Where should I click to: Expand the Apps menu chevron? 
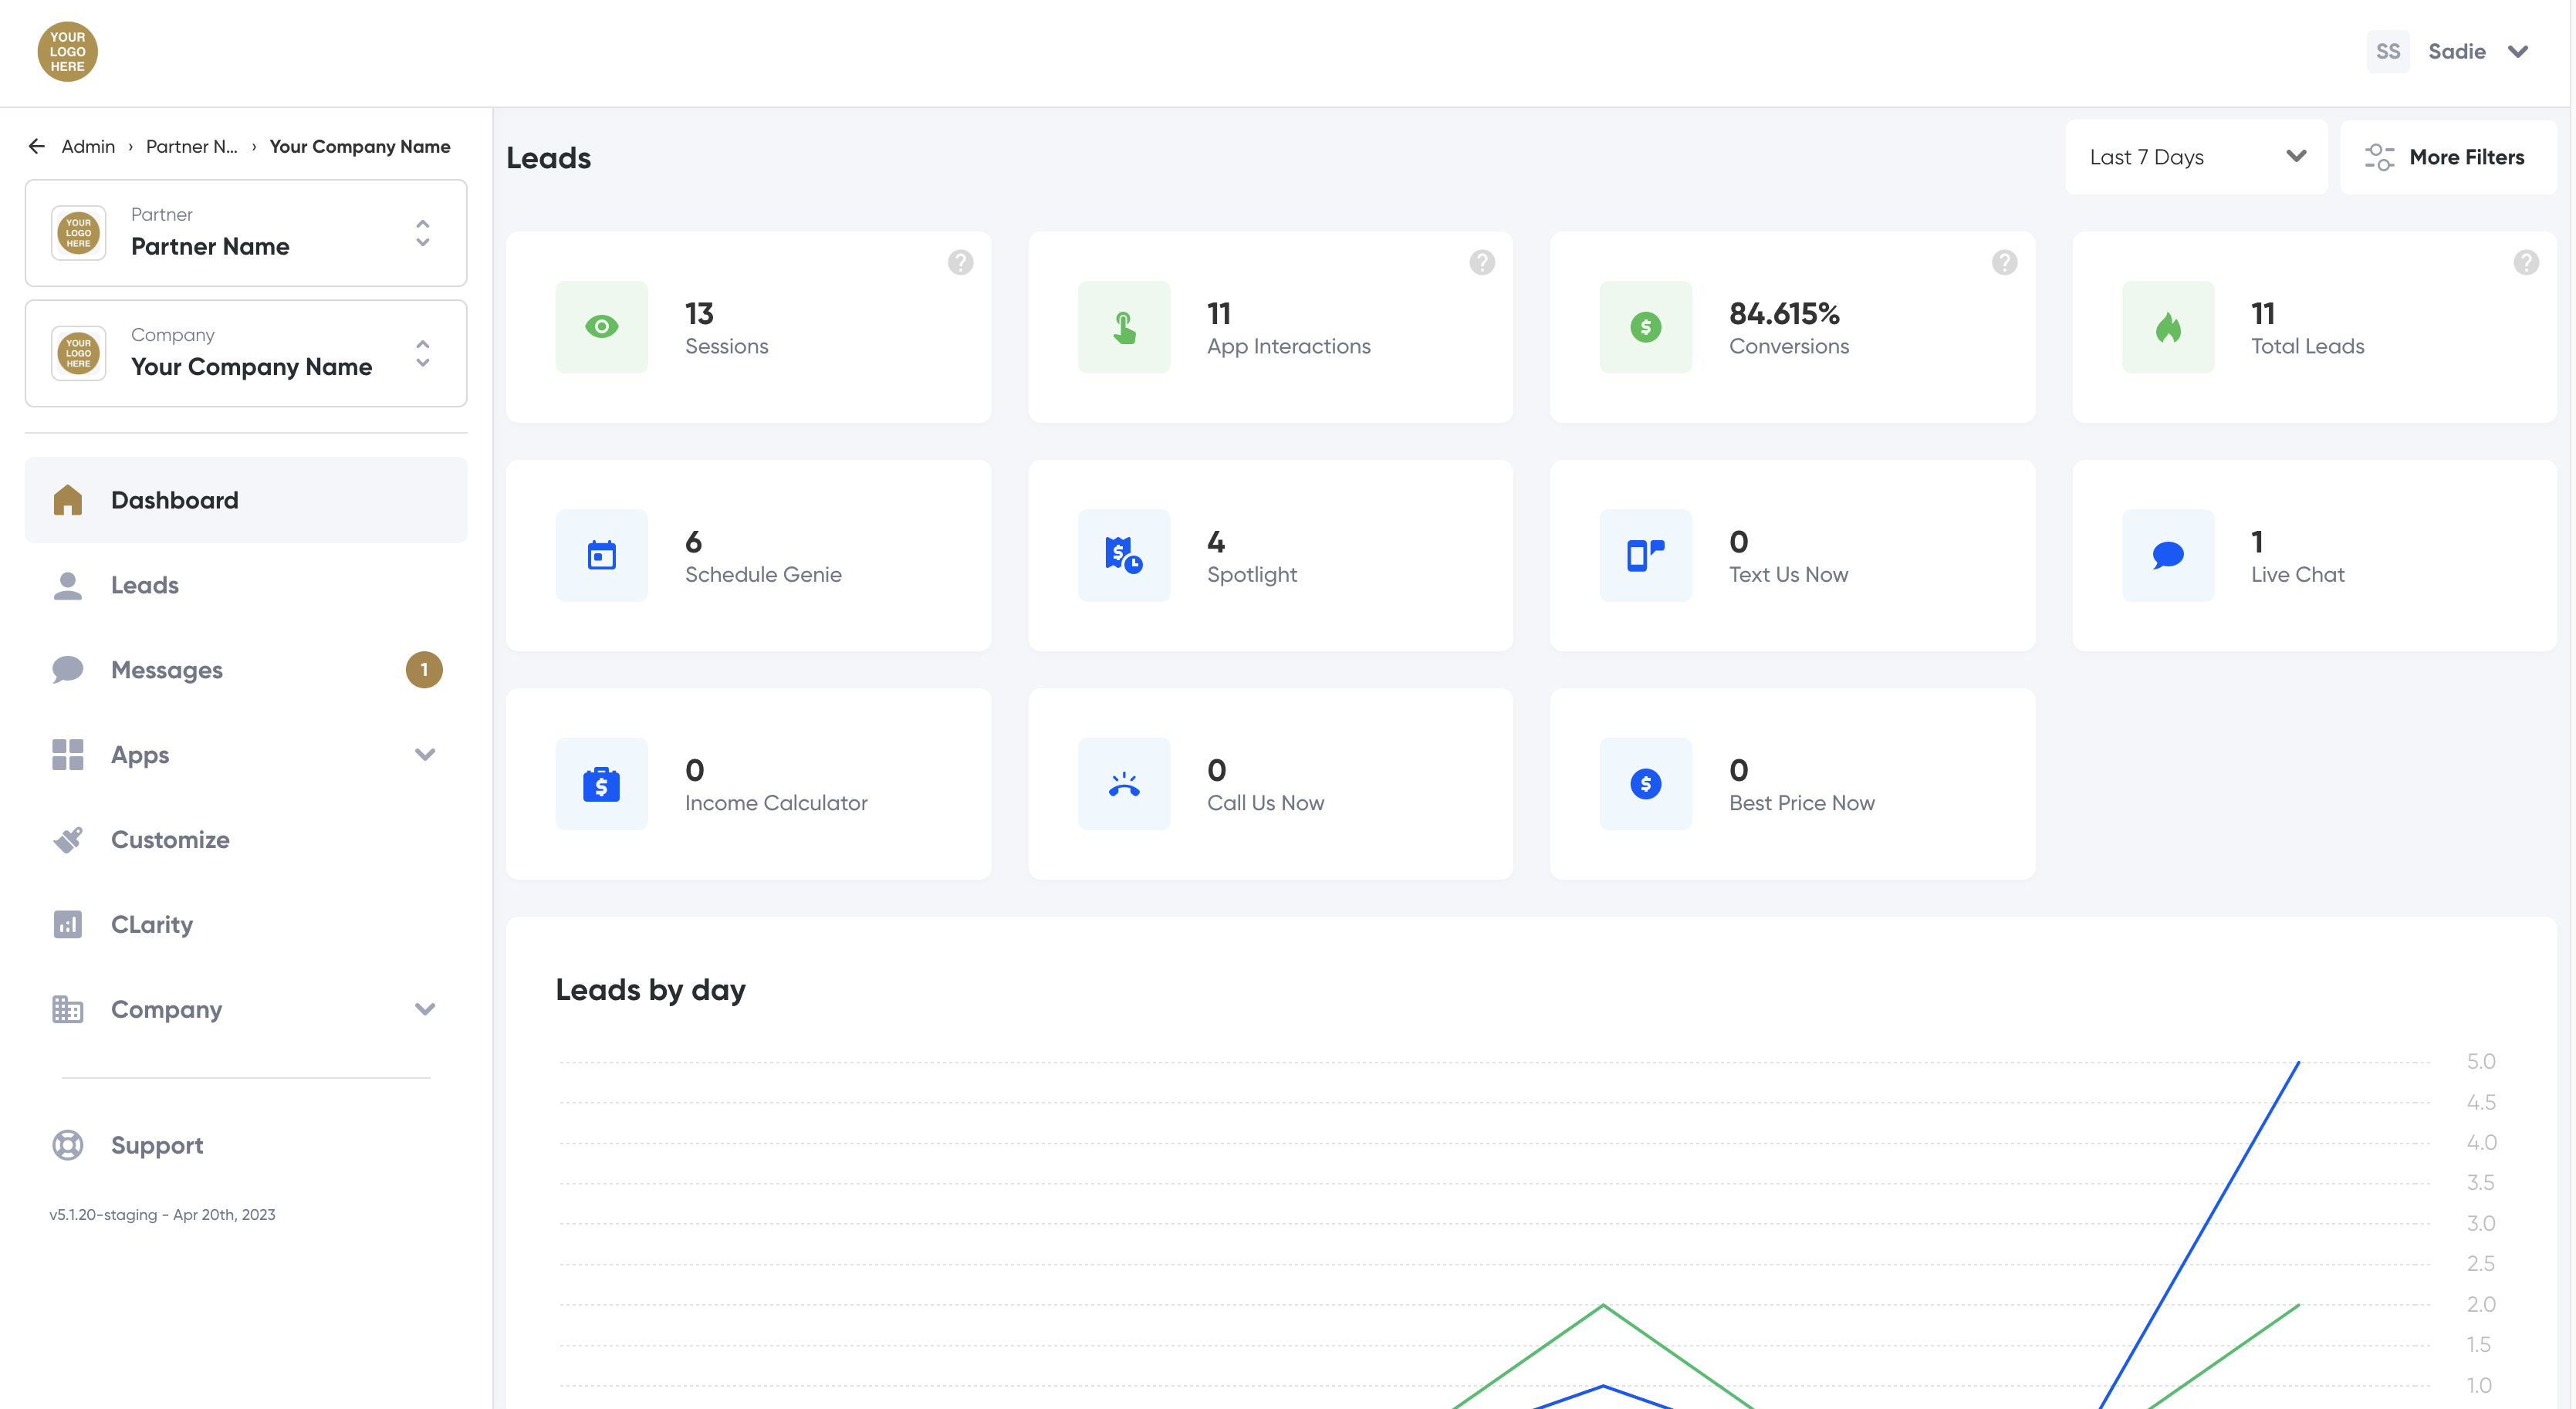coord(425,755)
